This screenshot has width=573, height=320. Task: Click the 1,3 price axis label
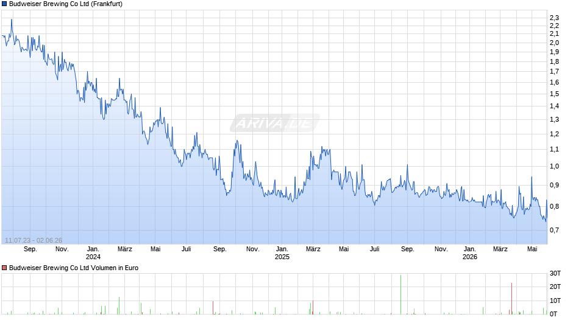(x=554, y=119)
